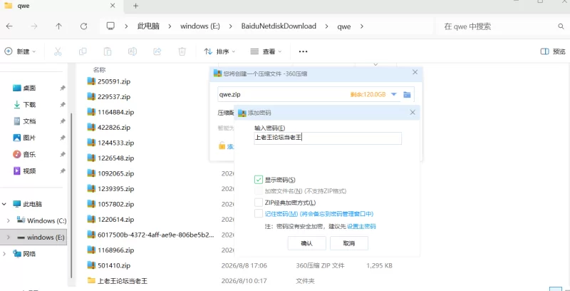Click BaiduNetdiskDownload in the breadcrumb
This screenshot has height=291, width=570.
pyautogui.click(x=279, y=26)
